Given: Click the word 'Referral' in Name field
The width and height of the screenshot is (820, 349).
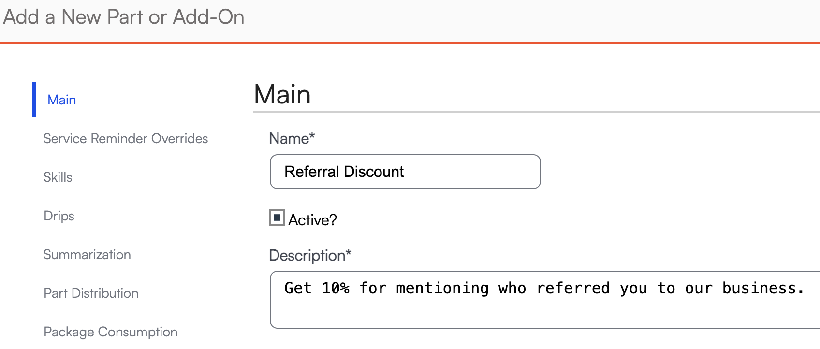Looking at the screenshot, I should click(312, 172).
